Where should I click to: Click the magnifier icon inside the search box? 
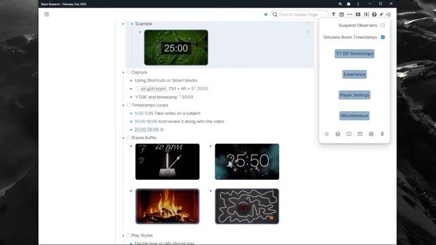click(x=275, y=14)
